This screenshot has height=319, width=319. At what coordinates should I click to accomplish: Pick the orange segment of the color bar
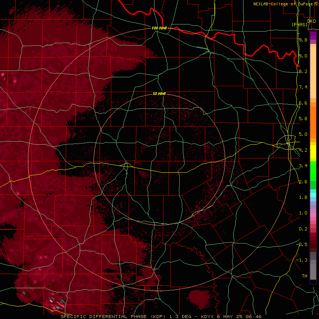313,122
